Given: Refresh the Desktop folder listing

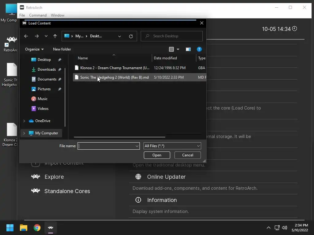Looking at the screenshot, I should [131, 36].
